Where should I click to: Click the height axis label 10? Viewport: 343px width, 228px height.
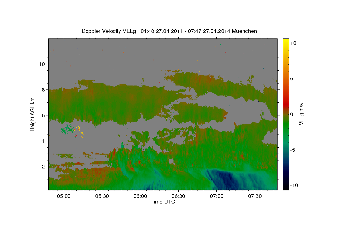42,64
